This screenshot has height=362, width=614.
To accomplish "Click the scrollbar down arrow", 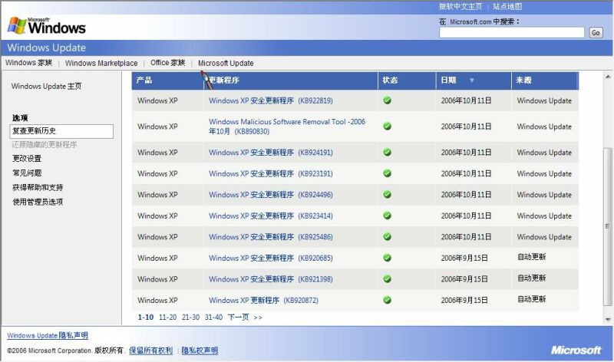I will point(608,319).
